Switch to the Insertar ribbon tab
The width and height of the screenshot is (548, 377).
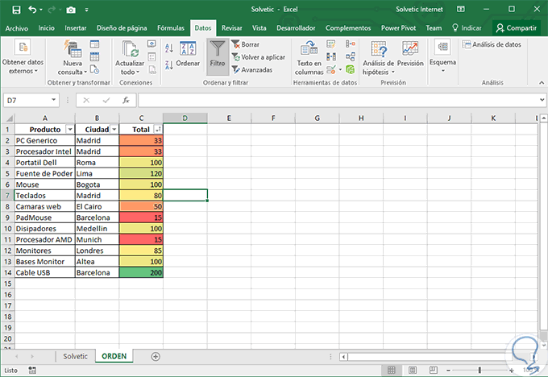coord(76,28)
